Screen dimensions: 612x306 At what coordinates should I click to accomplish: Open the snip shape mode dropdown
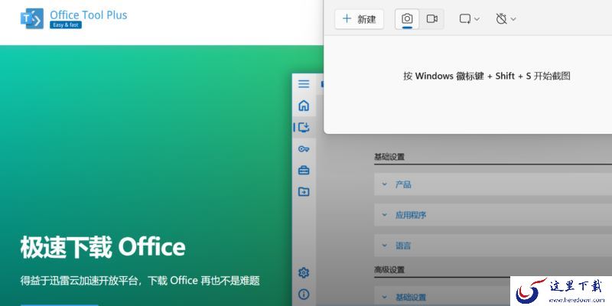470,18
